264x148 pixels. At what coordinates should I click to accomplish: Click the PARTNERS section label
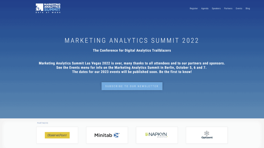coord(43,123)
